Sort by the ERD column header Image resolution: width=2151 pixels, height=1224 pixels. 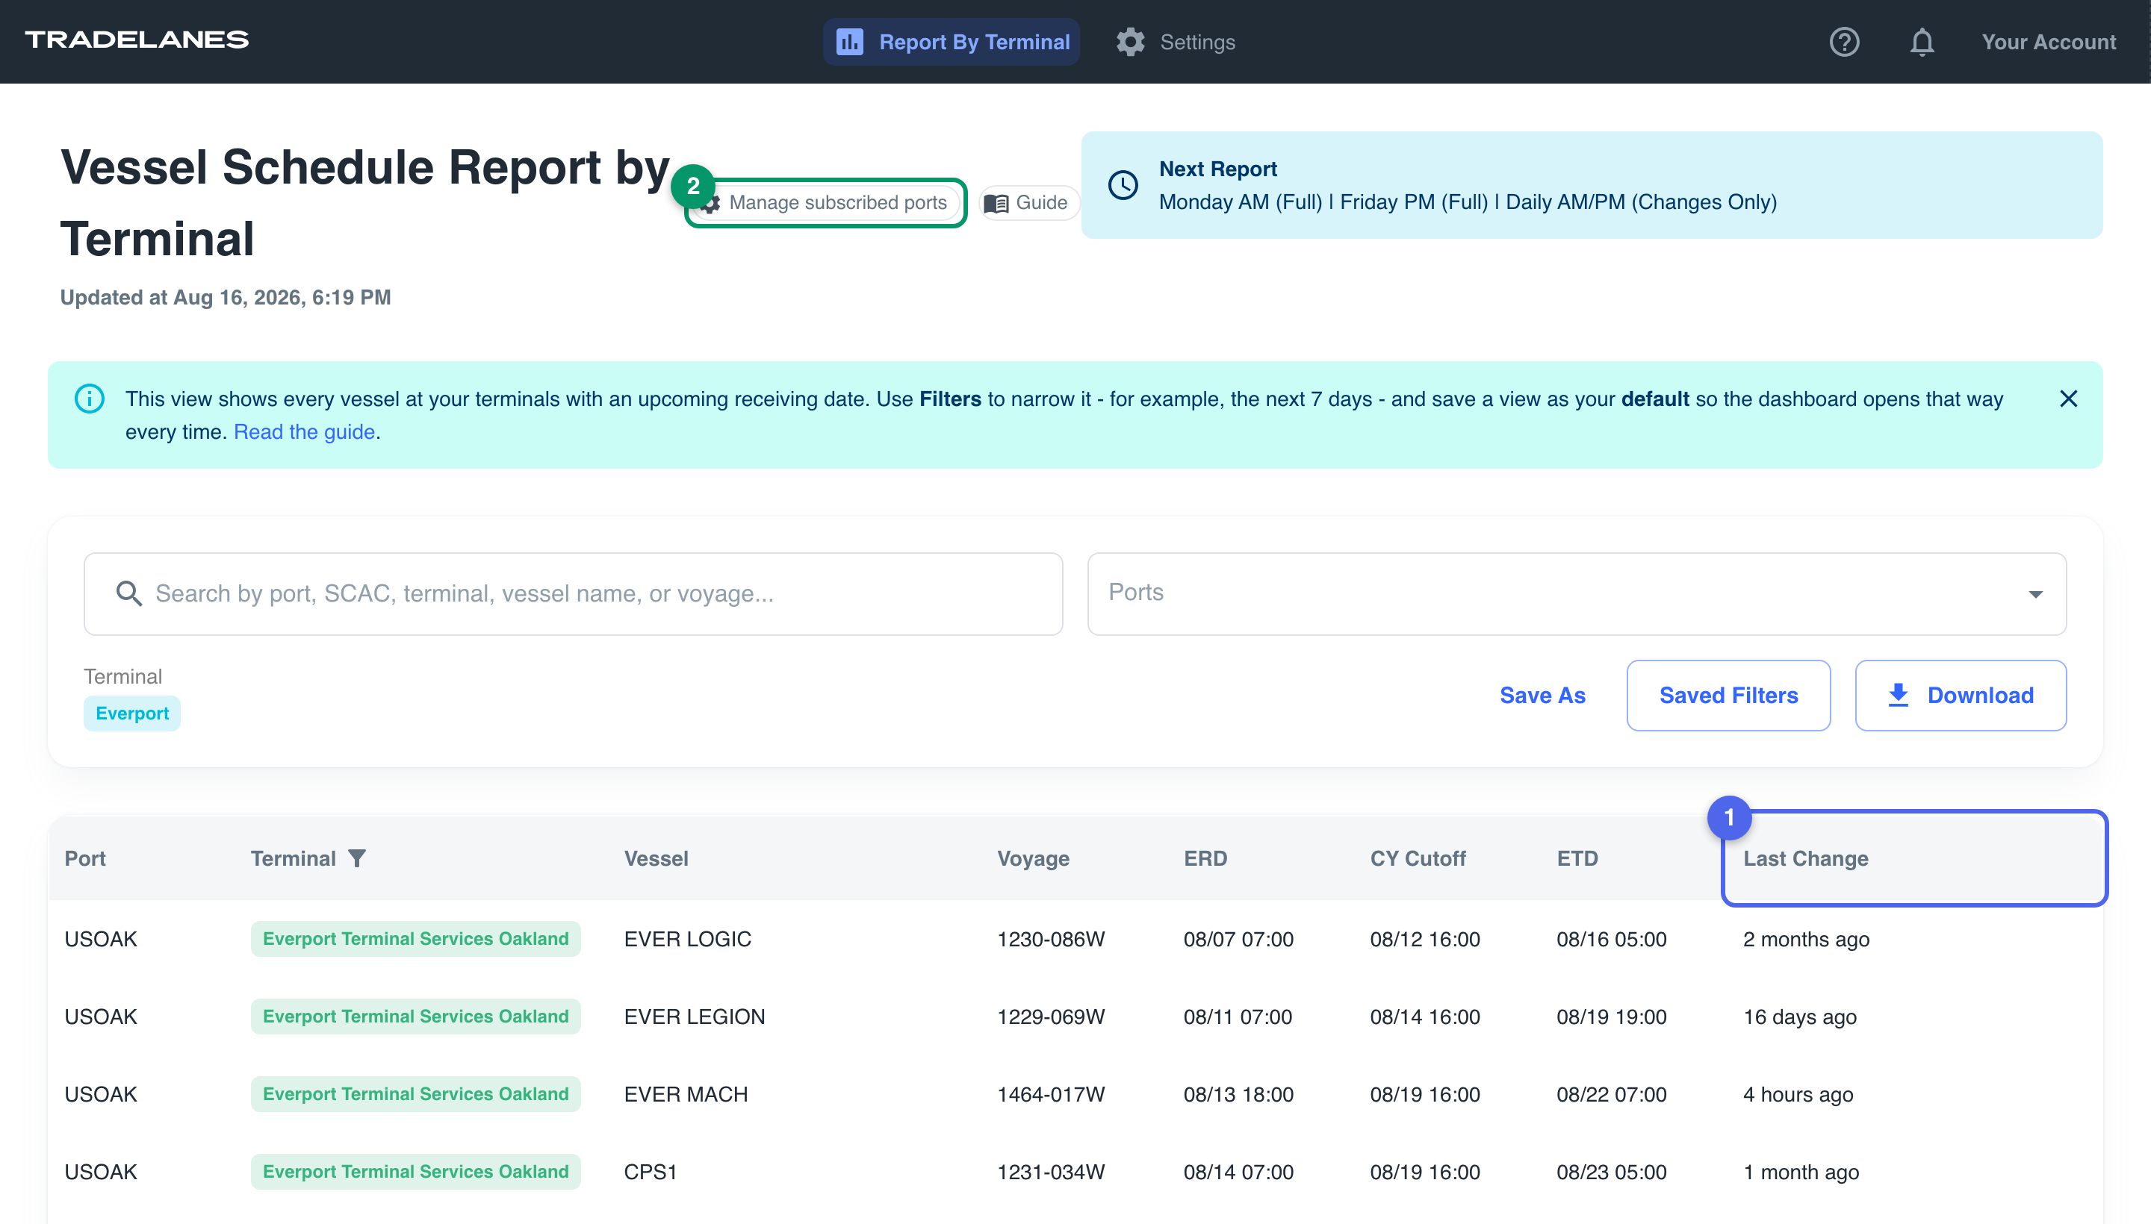pyautogui.click(x=1205, y=858)
